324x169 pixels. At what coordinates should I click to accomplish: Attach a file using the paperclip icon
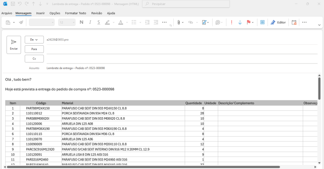click(x=178, y=22)
